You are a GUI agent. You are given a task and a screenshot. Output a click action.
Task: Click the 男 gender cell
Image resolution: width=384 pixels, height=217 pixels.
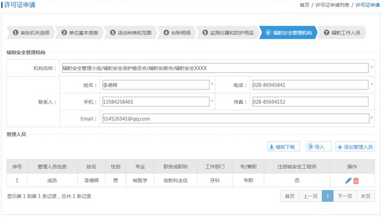point(116,181)
